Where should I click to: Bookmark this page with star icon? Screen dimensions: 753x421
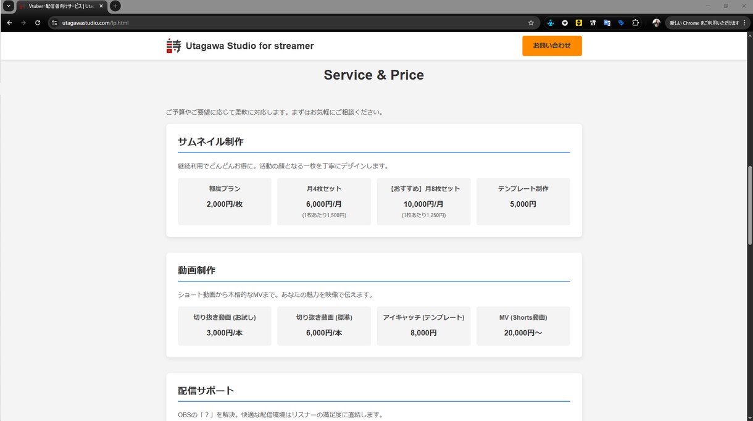(x=531, y=23)
